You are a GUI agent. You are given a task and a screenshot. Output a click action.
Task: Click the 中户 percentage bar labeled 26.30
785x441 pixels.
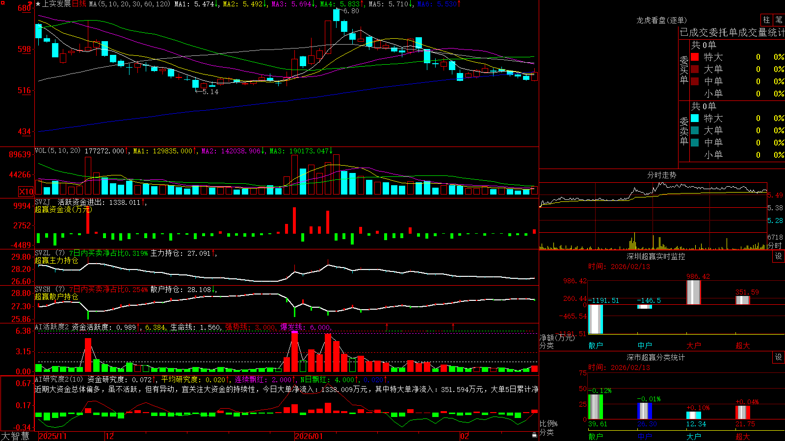click(645, 411)
